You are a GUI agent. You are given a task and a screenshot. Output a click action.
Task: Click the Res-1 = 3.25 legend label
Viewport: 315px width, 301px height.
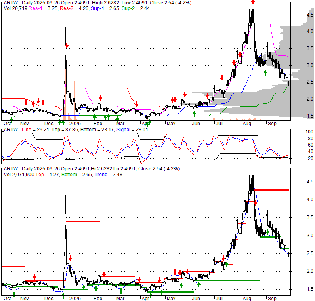coord(44,8)
